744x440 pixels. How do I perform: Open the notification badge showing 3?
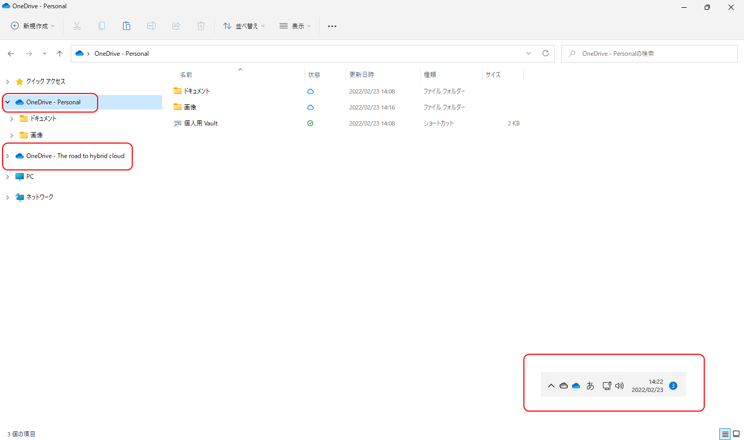673,386
